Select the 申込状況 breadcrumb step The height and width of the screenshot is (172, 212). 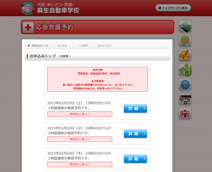tap(62, 45)
